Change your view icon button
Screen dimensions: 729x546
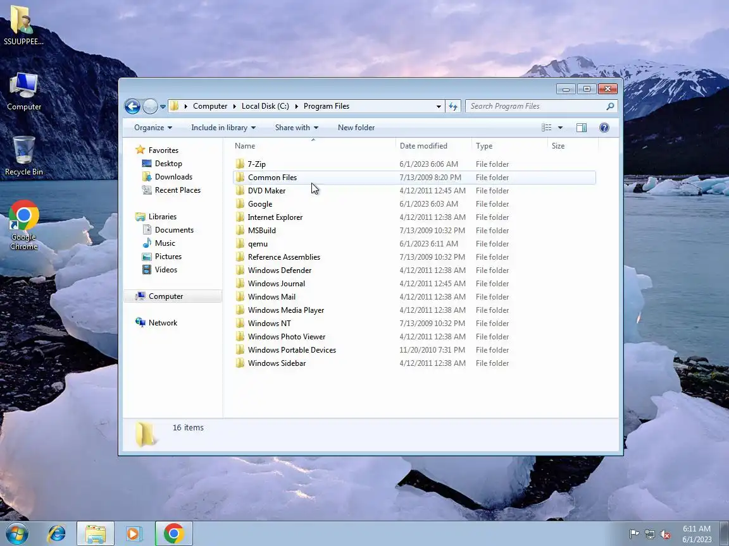(547, 128)
